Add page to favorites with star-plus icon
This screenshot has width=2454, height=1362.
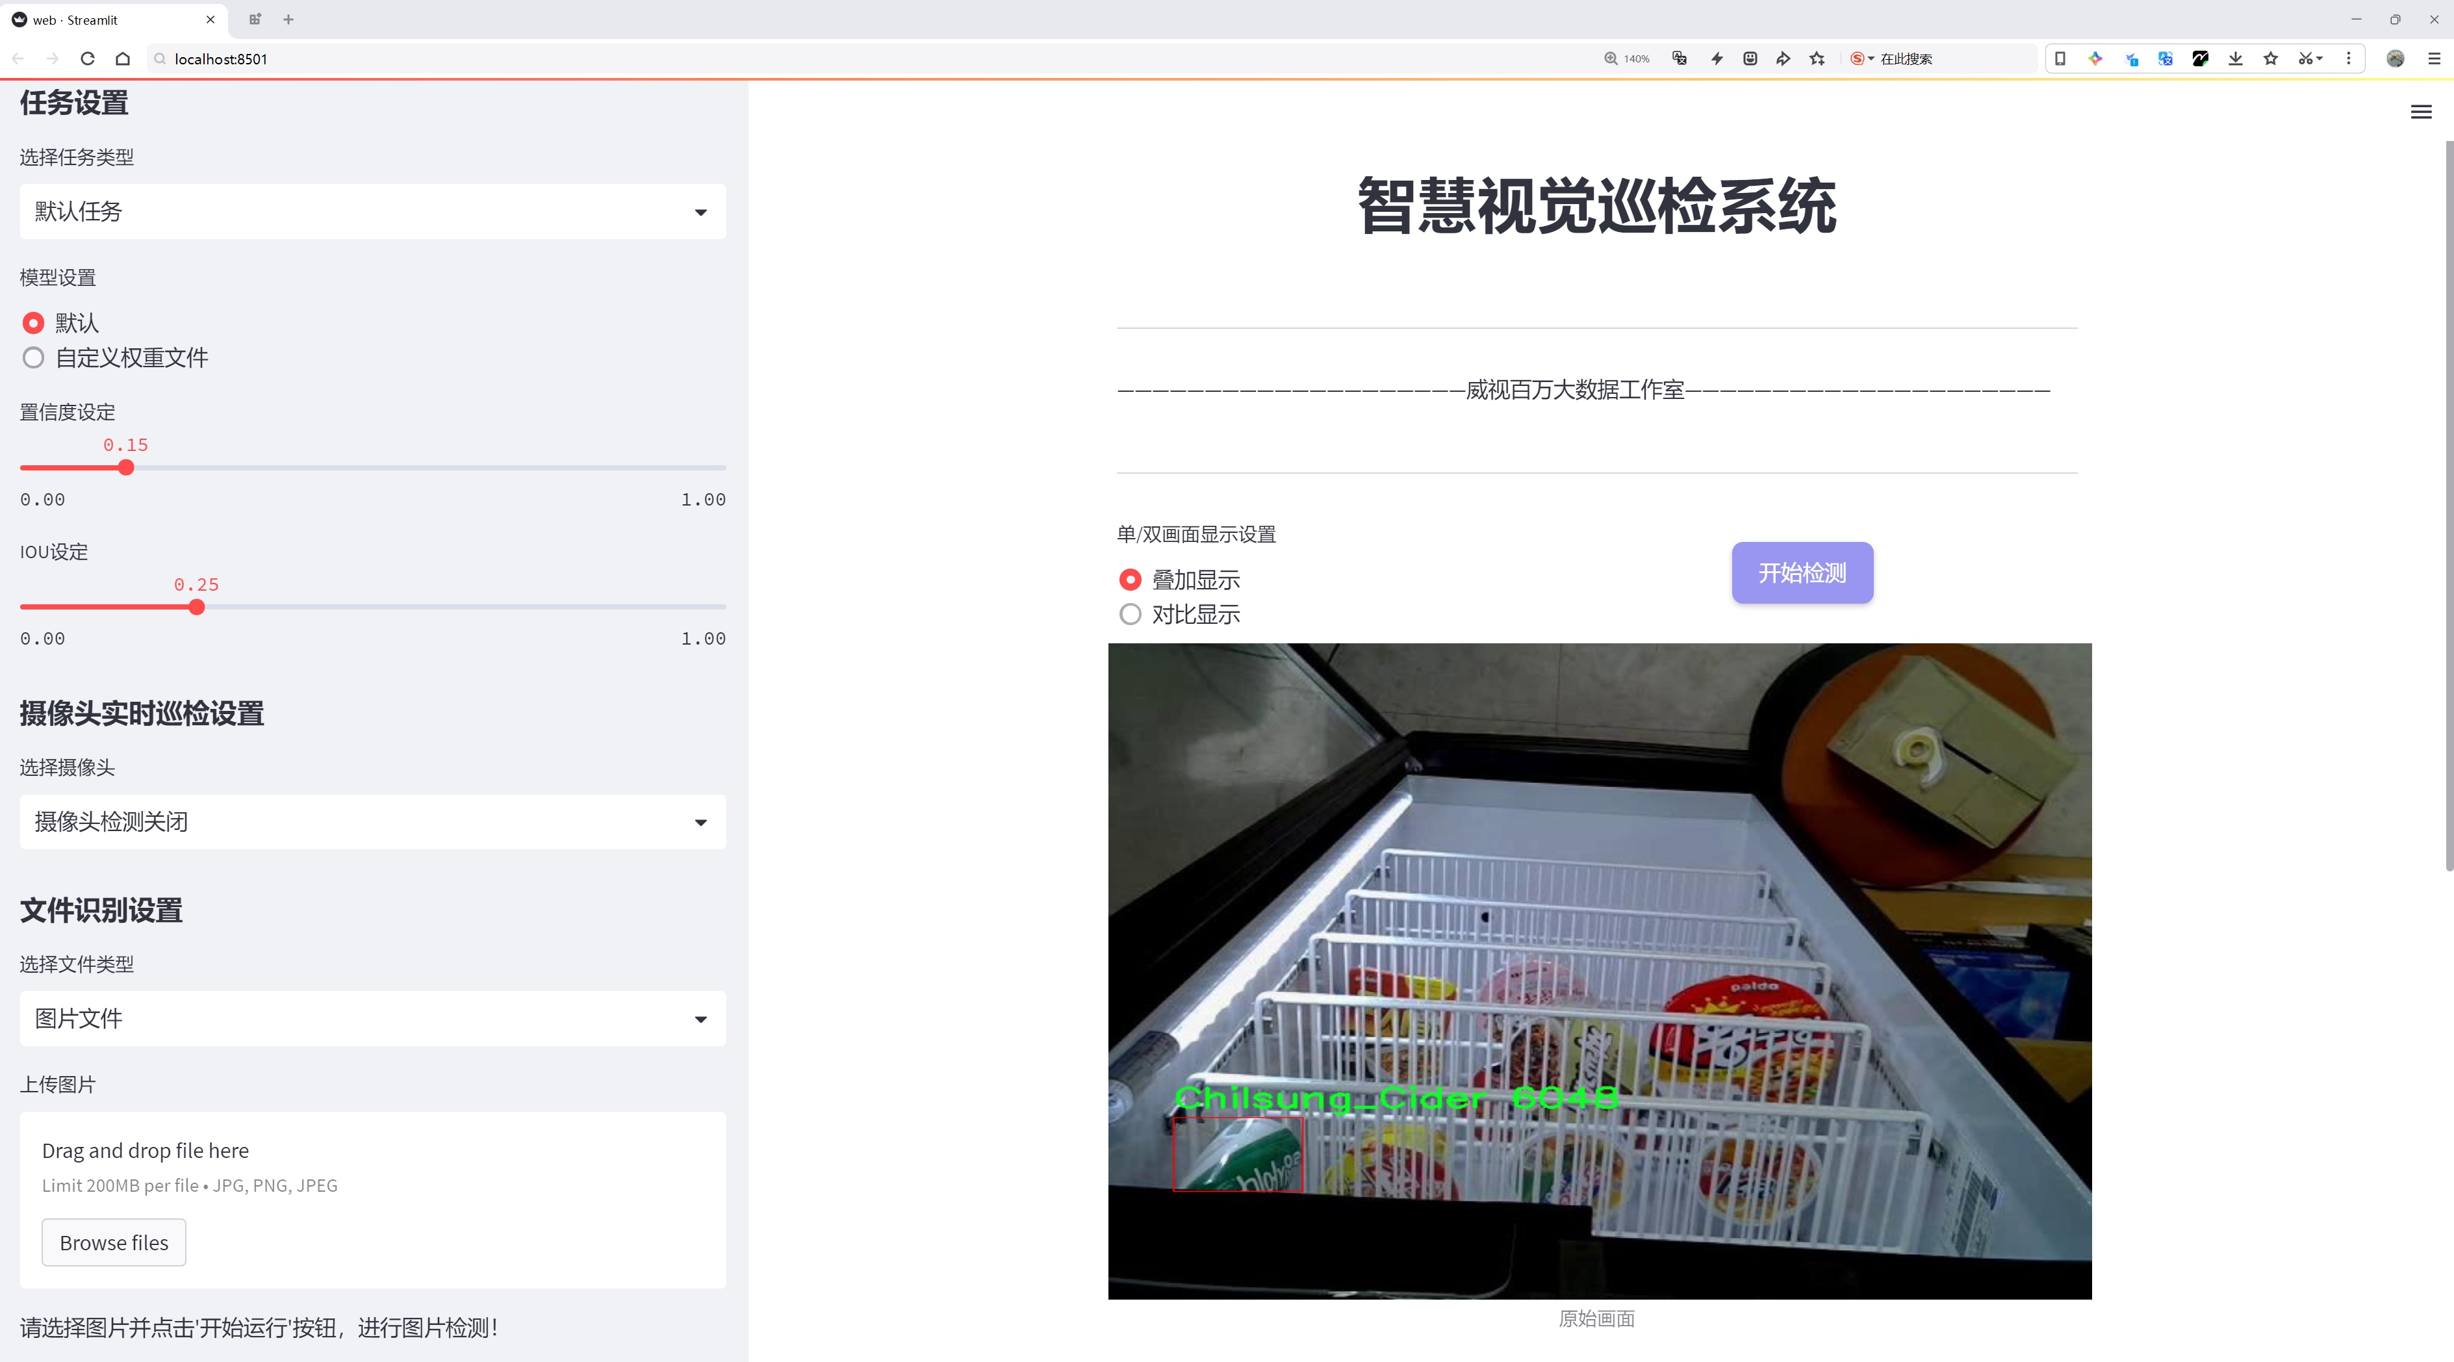pos(1818,58)
